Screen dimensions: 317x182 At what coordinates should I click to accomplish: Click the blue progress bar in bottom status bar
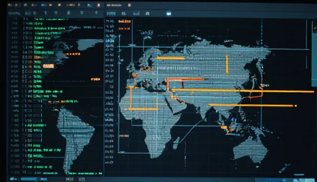point(29,179)
